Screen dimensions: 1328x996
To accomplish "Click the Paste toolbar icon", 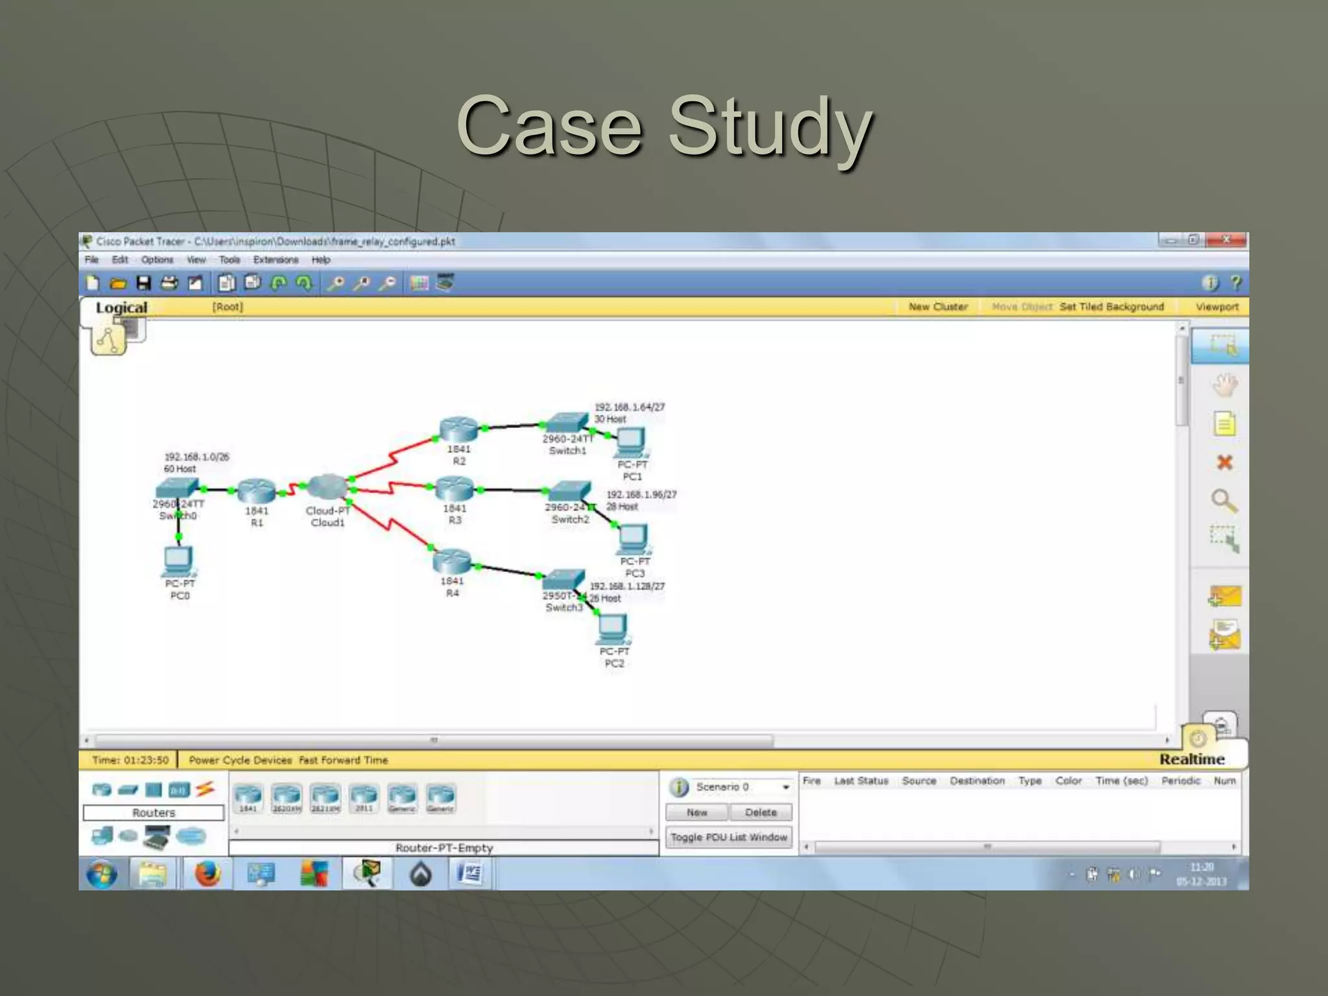I will click(253, 283).
